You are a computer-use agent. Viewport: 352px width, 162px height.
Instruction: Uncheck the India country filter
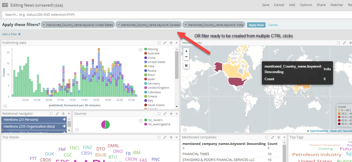186,25
